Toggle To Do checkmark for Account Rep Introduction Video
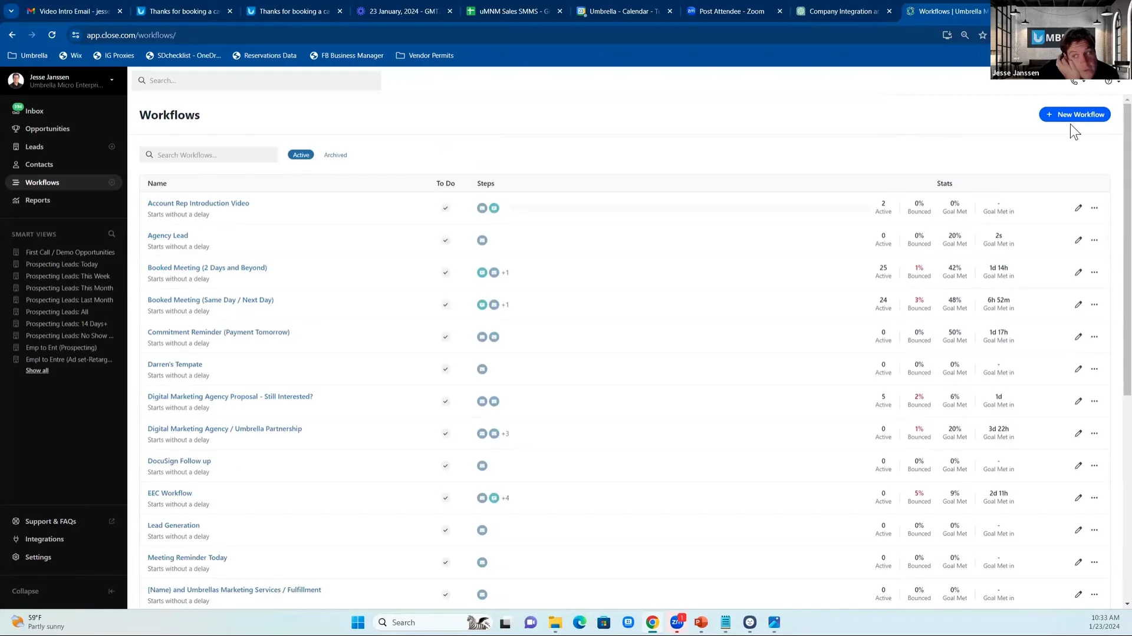 [446, 208]
